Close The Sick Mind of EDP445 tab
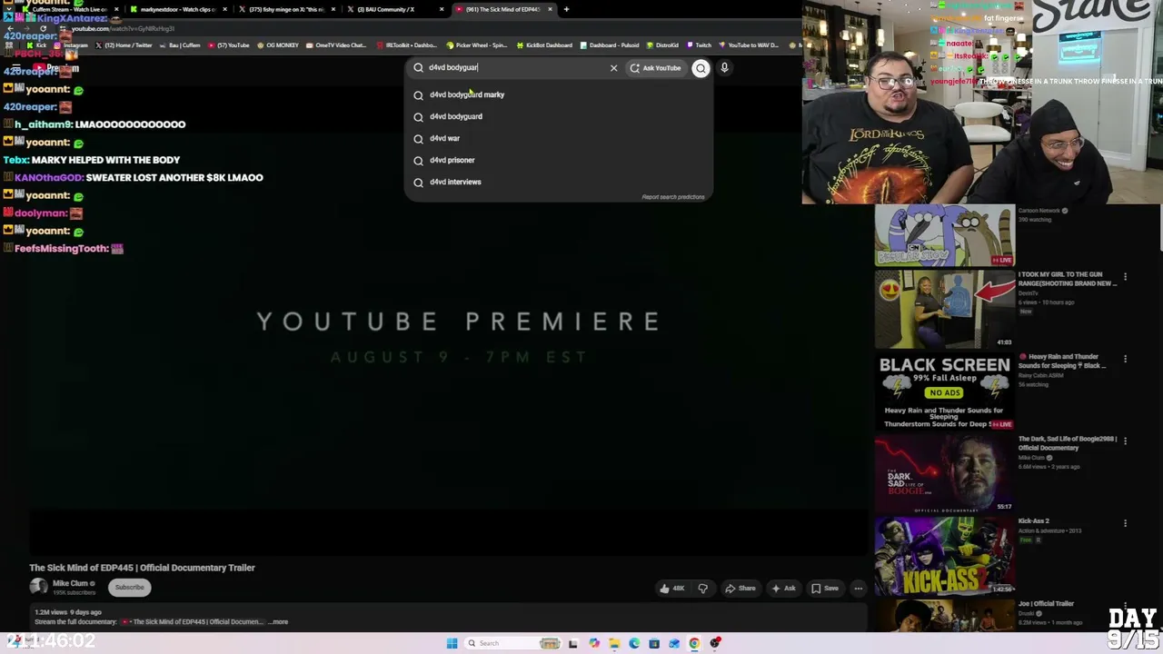This screenshot has width=1163, height=654. pos(550,9)
